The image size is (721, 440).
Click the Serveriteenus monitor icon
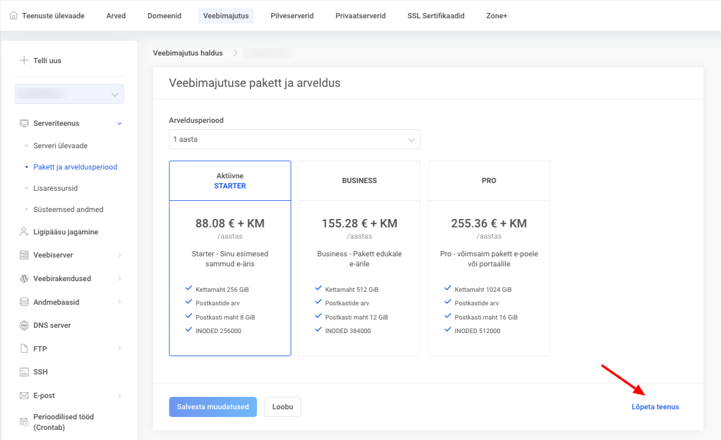(x=24, y=123)
